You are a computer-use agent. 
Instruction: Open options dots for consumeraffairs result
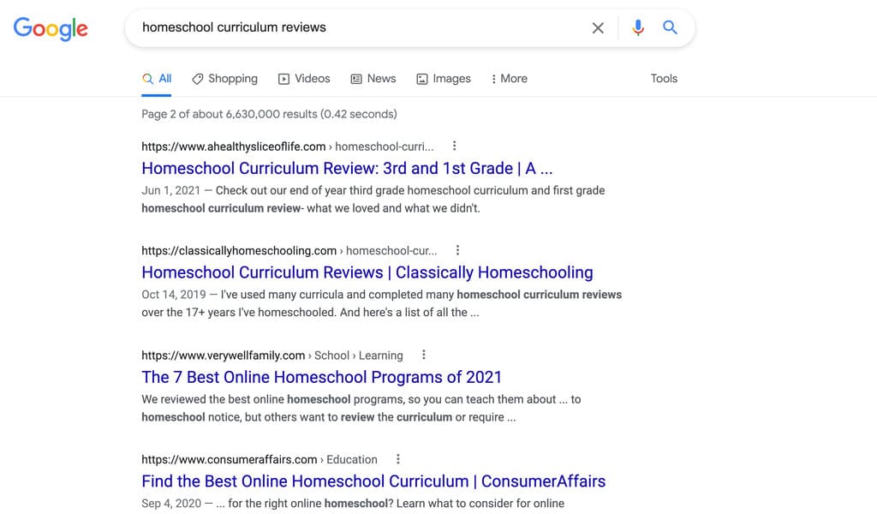(397, 459)
